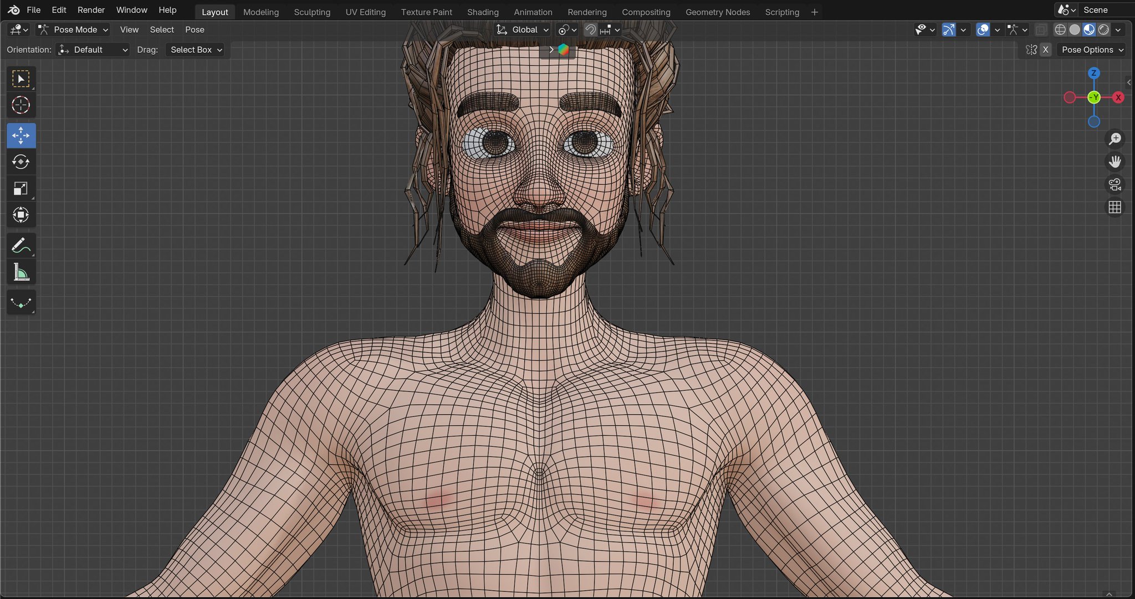Switch perspective/orthographic grid icon
1135x599 pixels.
click(1114, 207)
